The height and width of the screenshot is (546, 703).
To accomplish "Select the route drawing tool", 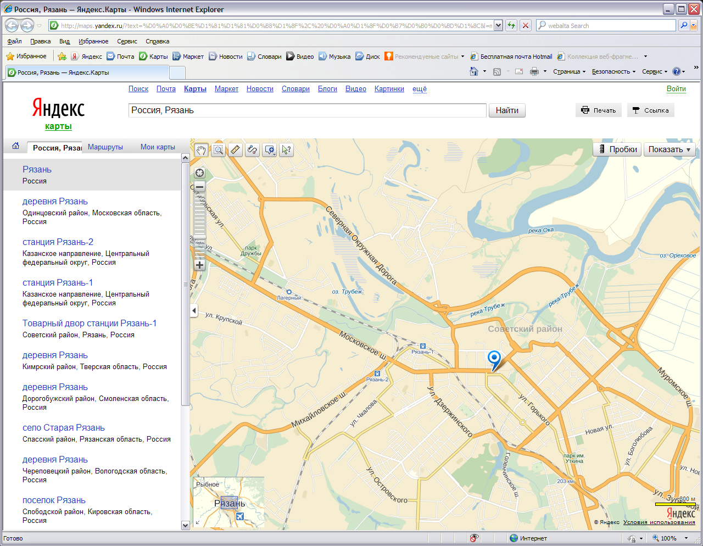I will click(x=253, y=150).
